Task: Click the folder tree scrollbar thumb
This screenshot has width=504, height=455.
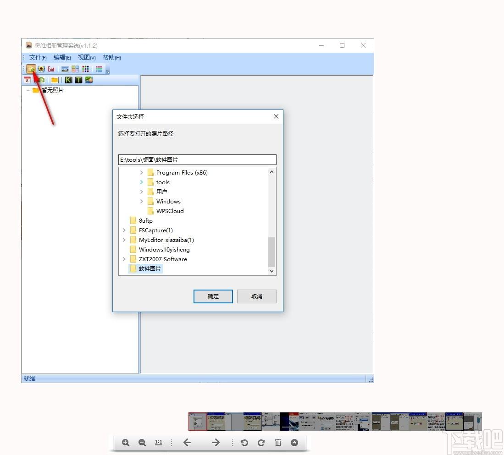Action: pyautogui.click(x=272, y=252)
